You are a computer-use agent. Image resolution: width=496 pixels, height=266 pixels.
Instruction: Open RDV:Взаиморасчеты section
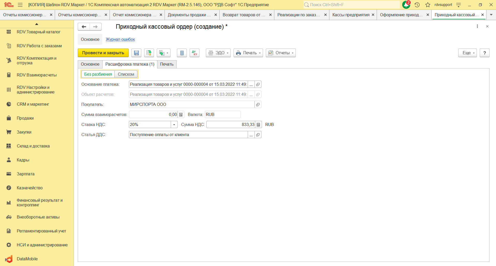37,75
